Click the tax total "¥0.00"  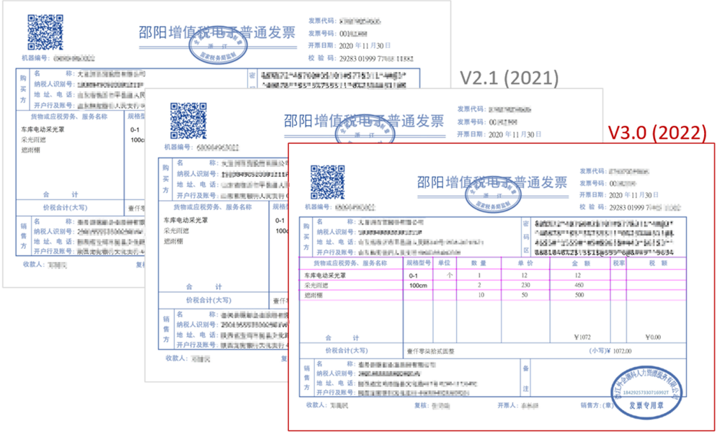(x=653, y=337)
